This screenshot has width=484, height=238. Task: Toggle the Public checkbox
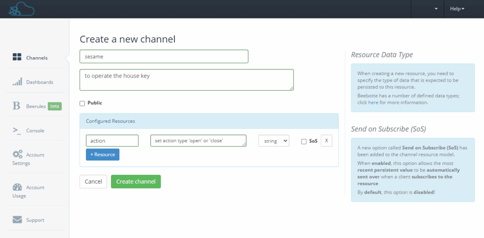82,103
